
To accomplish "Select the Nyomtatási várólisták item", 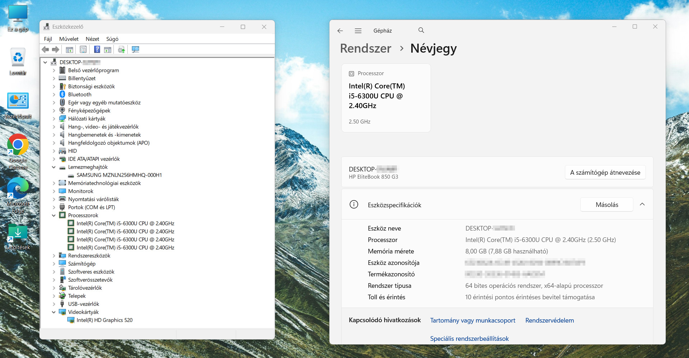I will click(93, 199).
